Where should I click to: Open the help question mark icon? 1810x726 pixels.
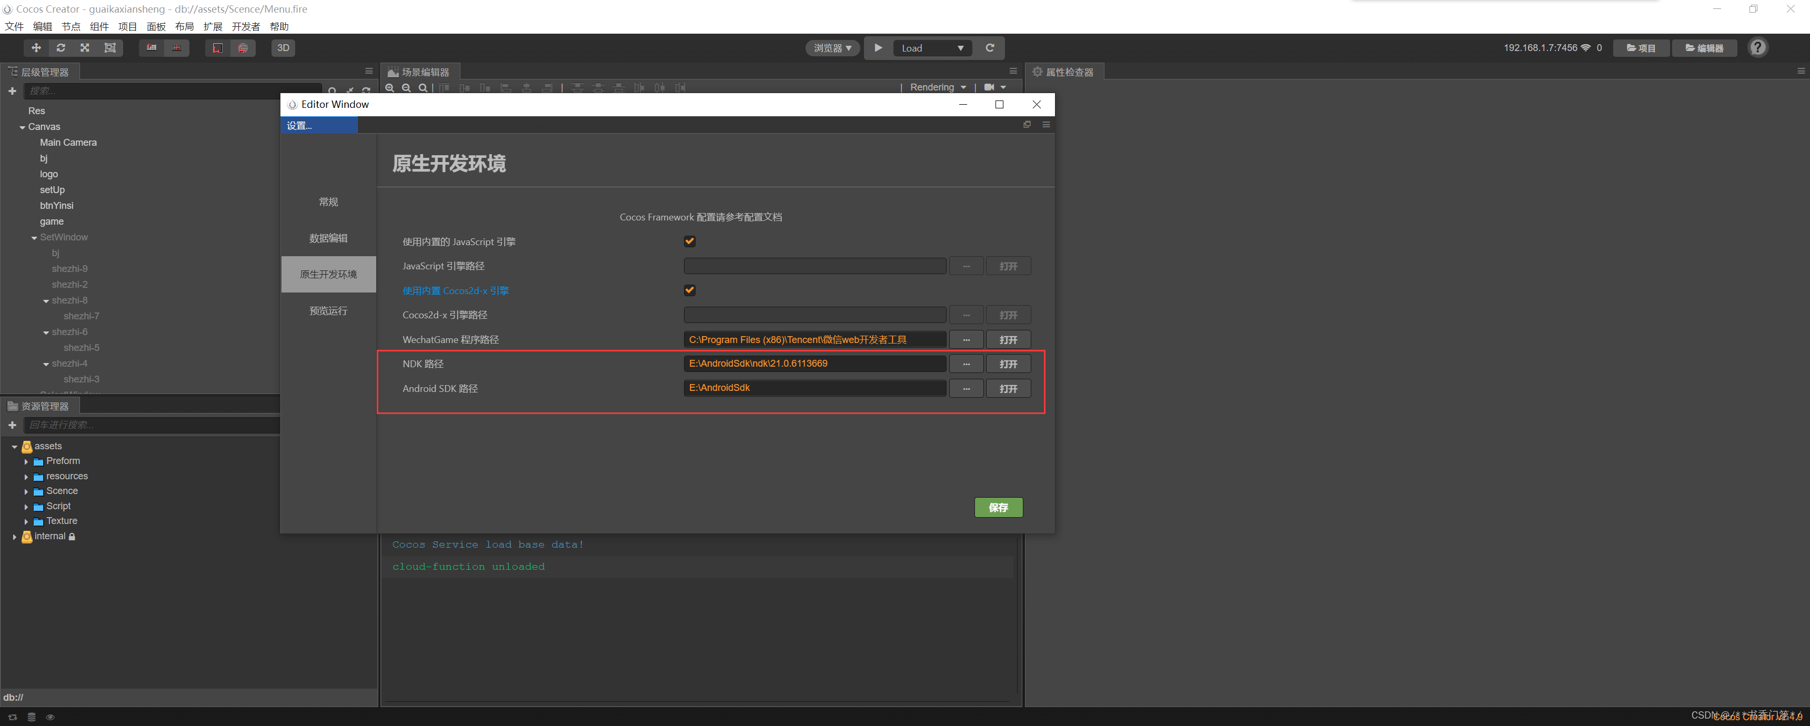[1757, 48]
